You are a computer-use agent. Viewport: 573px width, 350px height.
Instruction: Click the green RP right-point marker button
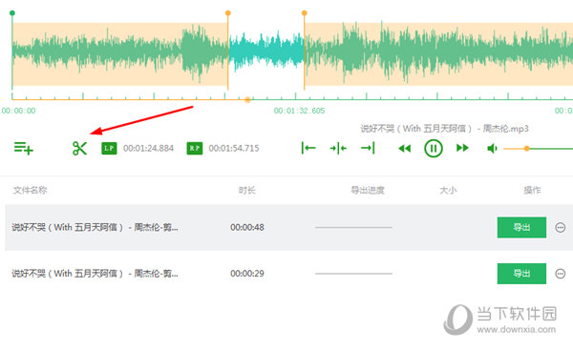coord(195,149)
